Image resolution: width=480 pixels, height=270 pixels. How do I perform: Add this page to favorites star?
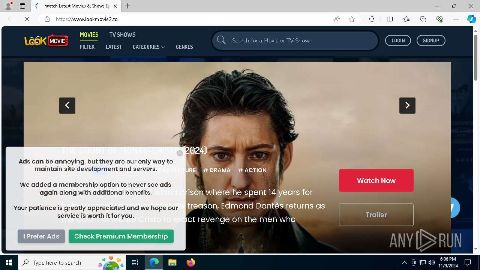coord(352,19)
